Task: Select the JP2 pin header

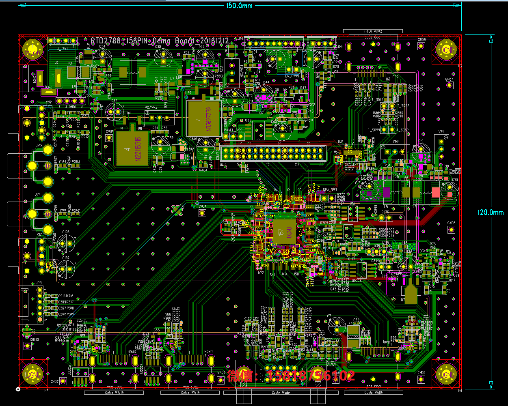Action: 322,43
